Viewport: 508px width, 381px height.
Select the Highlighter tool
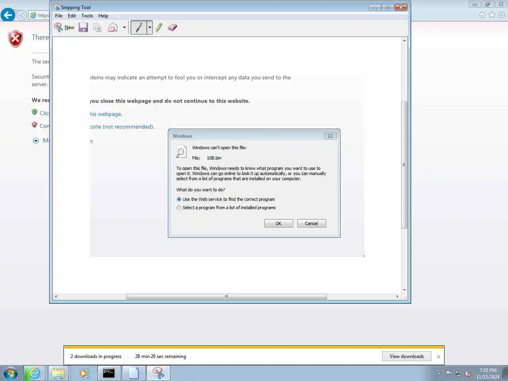[159, 27]
